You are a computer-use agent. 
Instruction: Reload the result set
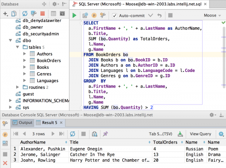coord(73,134)
